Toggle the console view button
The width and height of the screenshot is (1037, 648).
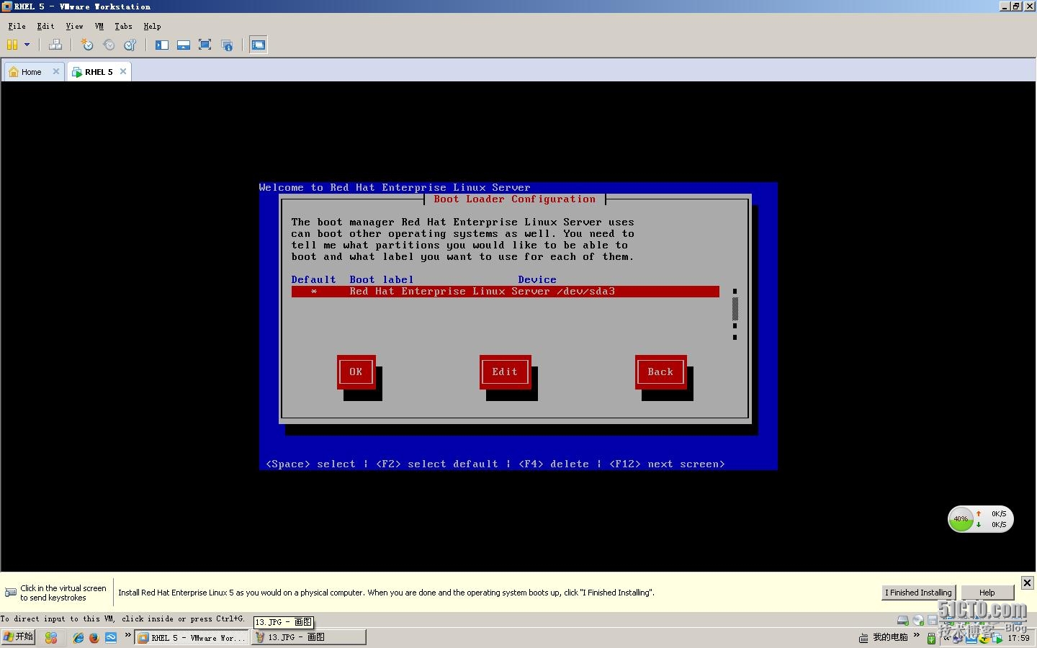(x=259, y=45)
